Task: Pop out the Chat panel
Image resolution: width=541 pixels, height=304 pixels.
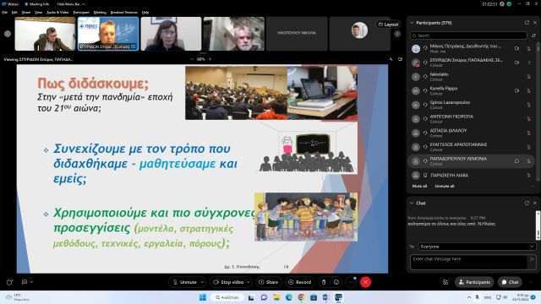Action: pyautogui.click(x=527, y=203)
